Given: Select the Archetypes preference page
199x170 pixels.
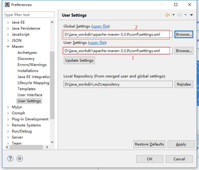Looking at the screenshot, I should 27,53.
